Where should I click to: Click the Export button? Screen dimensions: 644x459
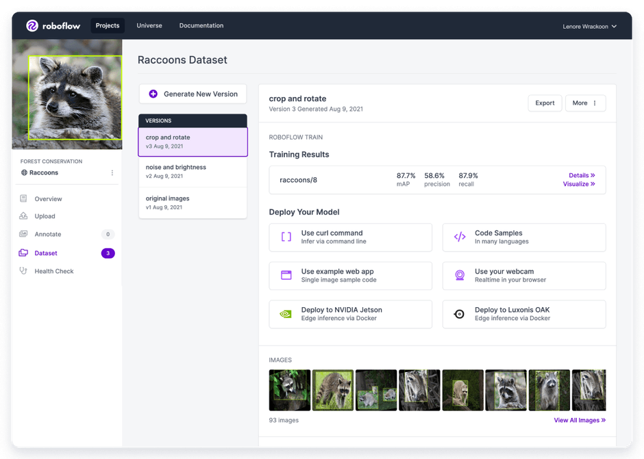pos(545,103)
